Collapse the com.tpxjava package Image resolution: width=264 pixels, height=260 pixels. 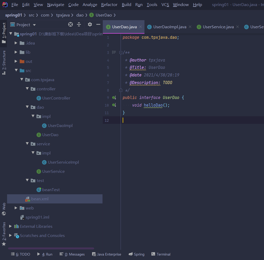click(22, 79)
